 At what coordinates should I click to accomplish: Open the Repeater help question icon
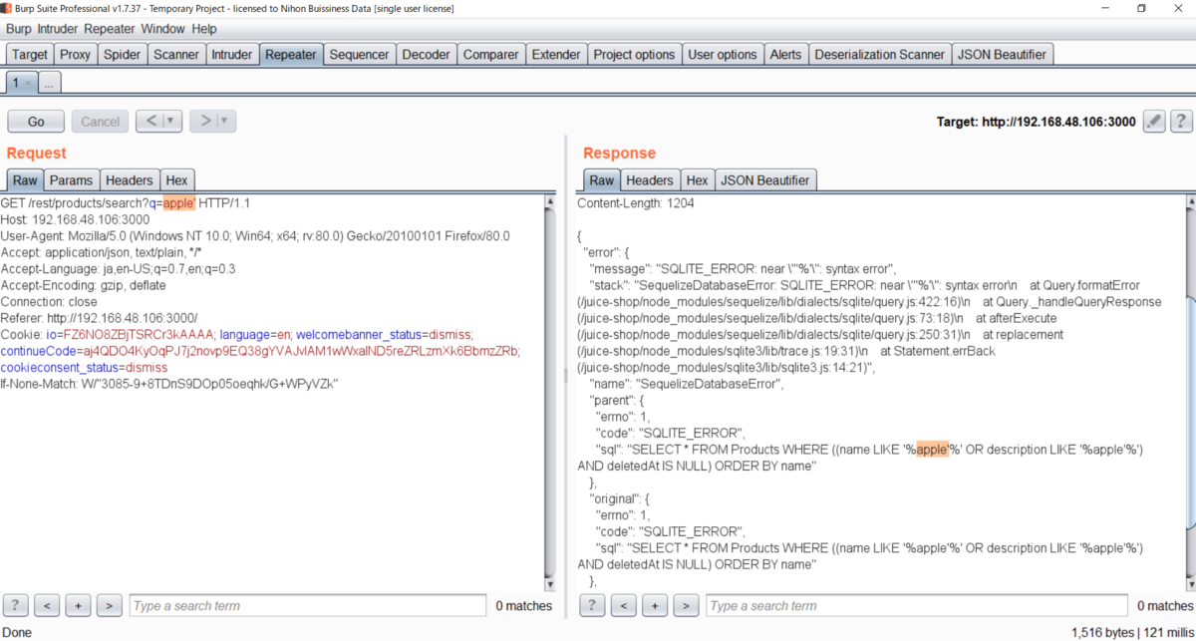1181,122
